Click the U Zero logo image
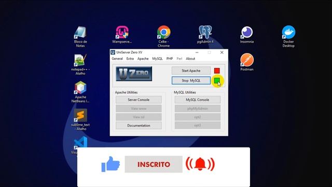Image resolution: width=332 pixels, height=187 pixels. [x=134, y=74]
